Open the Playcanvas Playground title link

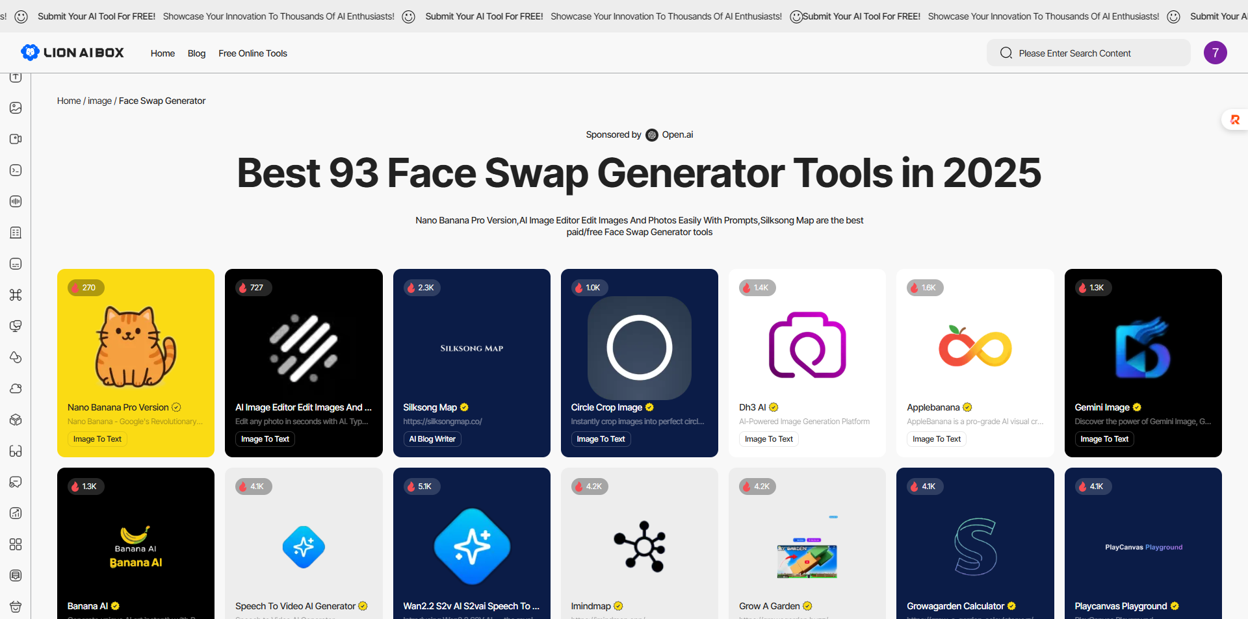pyautogui.click(x=1121, y=606)
